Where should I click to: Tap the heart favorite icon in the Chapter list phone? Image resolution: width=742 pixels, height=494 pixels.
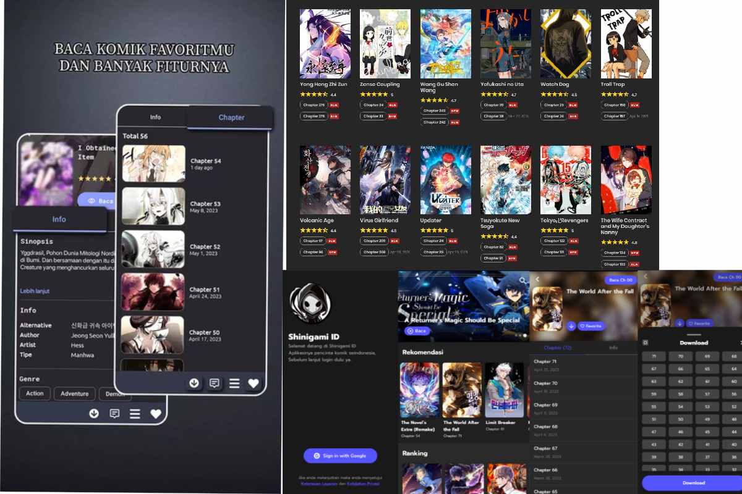pos(254,383)
